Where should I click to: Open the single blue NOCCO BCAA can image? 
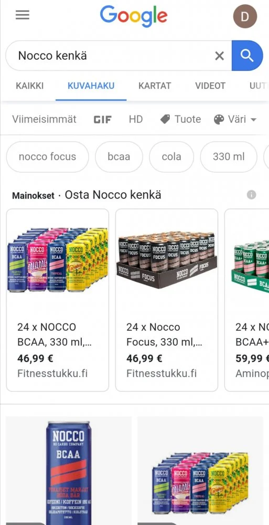point(69,470)
